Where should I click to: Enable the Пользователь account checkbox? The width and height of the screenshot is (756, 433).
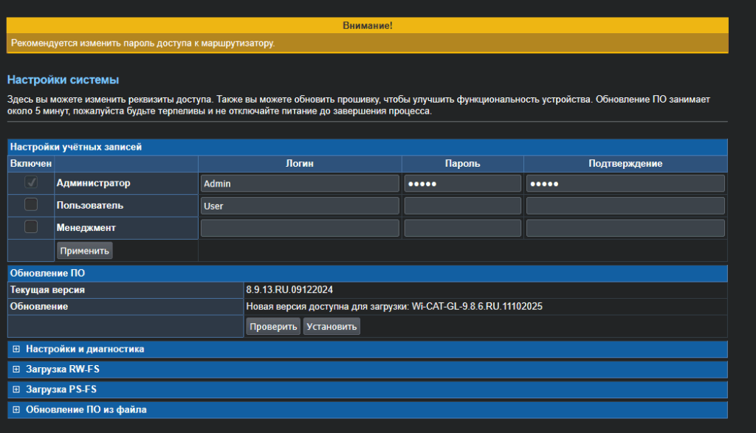tap(31, 205)
